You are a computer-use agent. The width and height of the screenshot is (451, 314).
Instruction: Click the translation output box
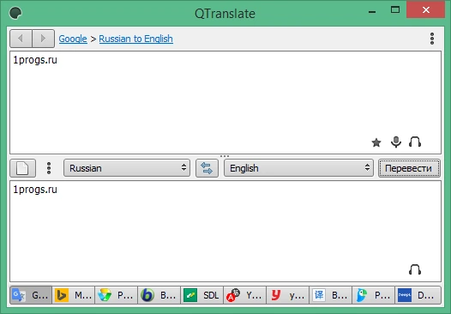[225, 232]
